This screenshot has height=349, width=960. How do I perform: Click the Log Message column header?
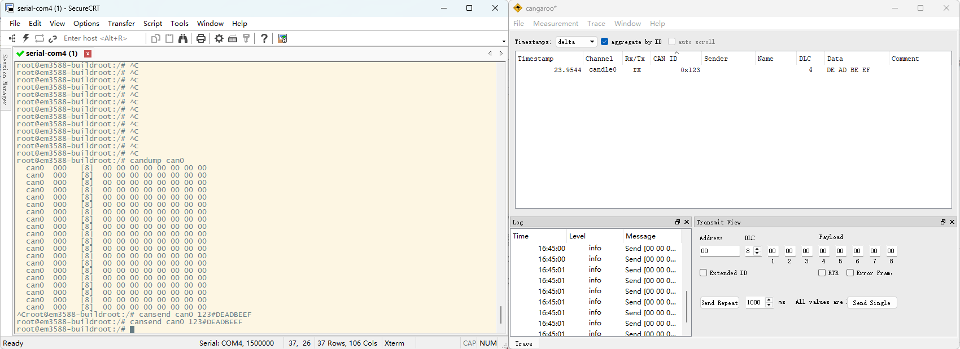tap(652, 236)
